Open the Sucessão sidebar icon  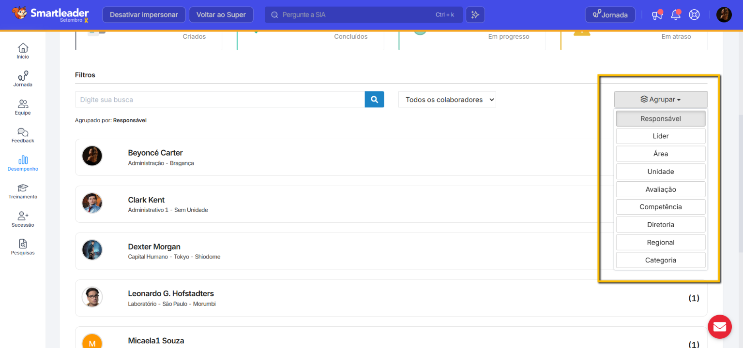pyautogui.click(x=23, y=219)
